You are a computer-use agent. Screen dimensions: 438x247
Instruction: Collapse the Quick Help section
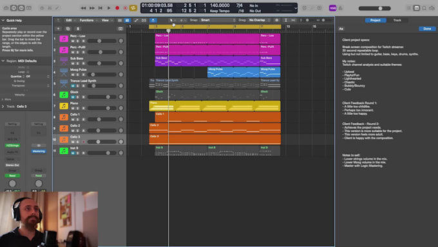point(3,21)
